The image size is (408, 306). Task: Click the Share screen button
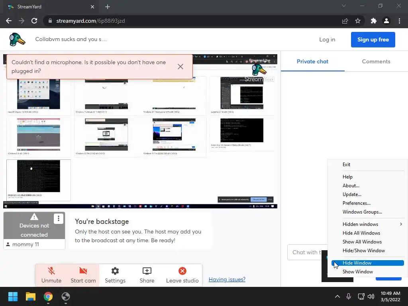pos(147,275)
